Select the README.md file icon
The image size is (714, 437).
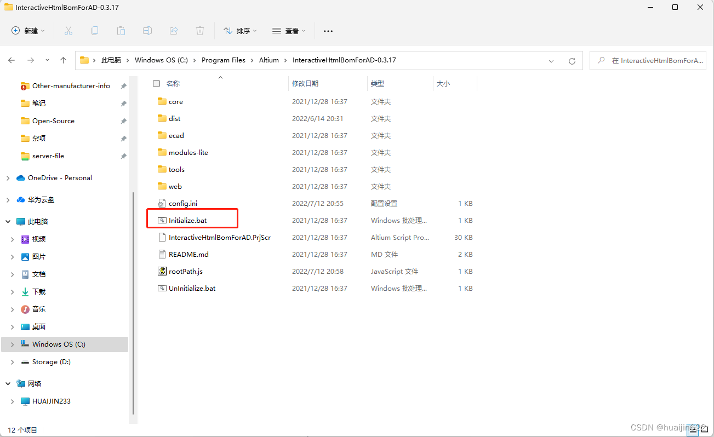coord(162,254)
